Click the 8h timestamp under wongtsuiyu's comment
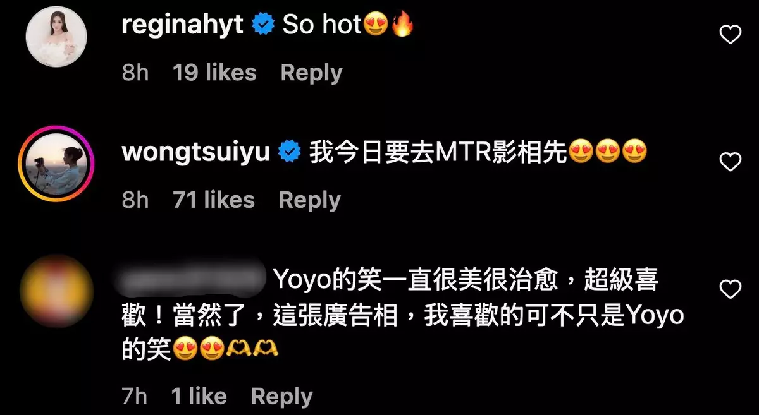Image resolution: width=759 pixels, height=415 pixels. pos(135,200)
